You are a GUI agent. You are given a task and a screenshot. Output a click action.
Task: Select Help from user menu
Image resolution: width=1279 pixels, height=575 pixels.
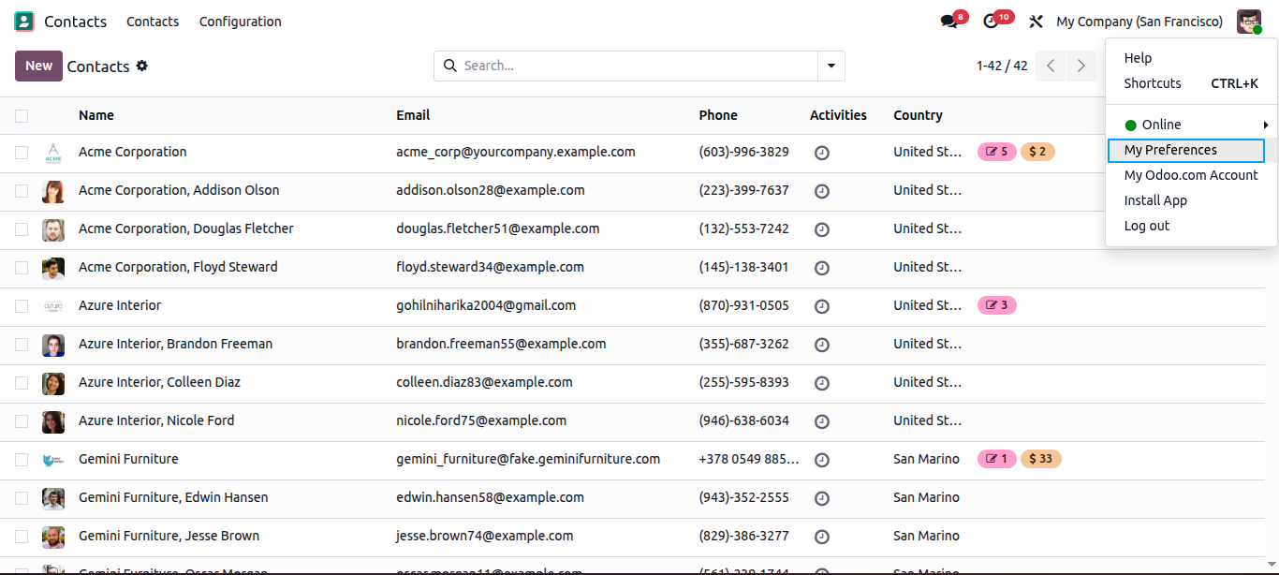[x=1138, y=58]
